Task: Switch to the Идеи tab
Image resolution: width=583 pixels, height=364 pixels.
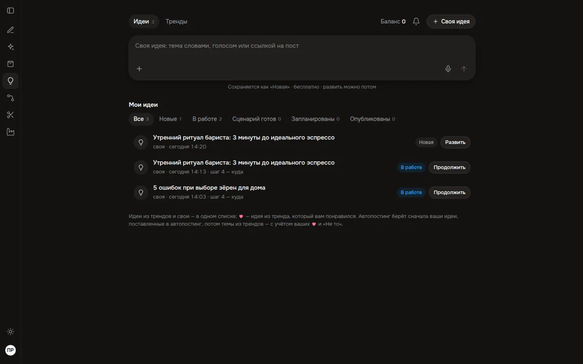Action: tap(144, 21)
